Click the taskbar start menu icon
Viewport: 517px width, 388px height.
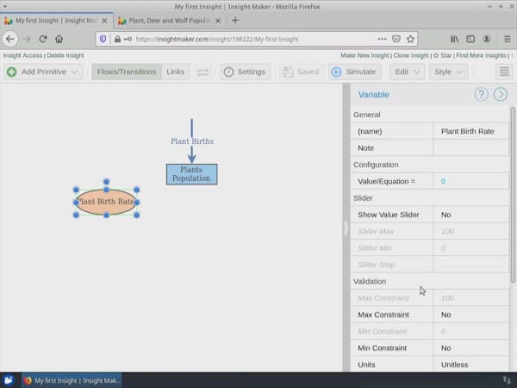click(9, 380)
